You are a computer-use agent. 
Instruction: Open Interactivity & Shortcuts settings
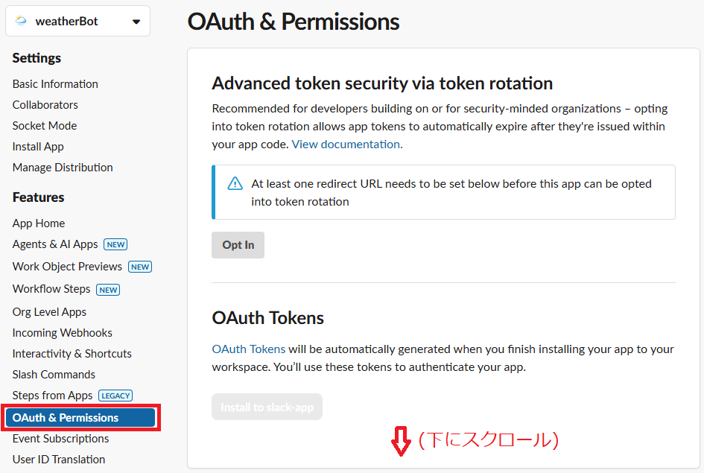click(72, 353)
